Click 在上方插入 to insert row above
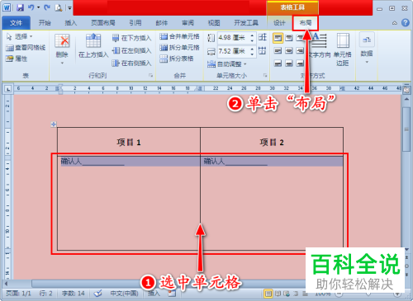This screenshot has height=301, width=413. (93, 45)
